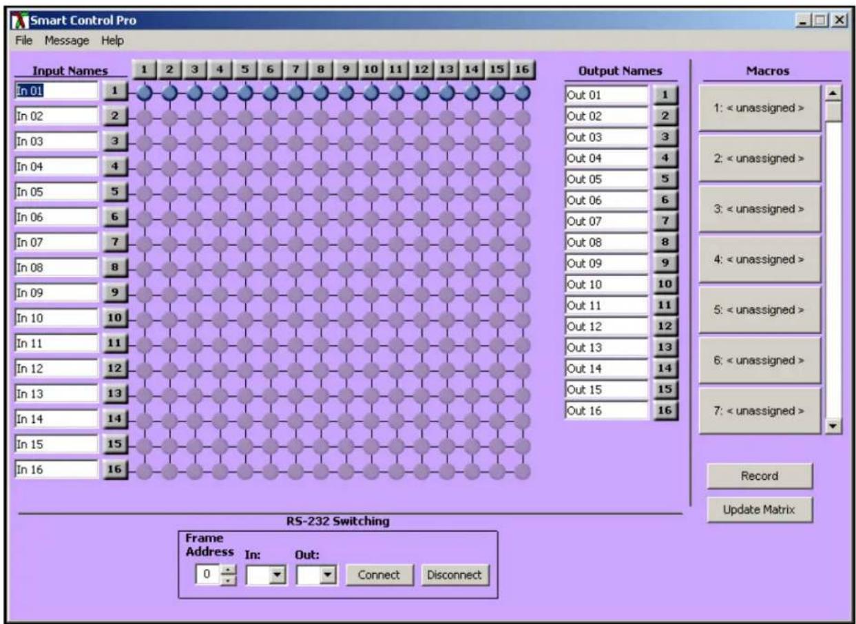Click input row button 16 beside In 16

click(115, 470)
